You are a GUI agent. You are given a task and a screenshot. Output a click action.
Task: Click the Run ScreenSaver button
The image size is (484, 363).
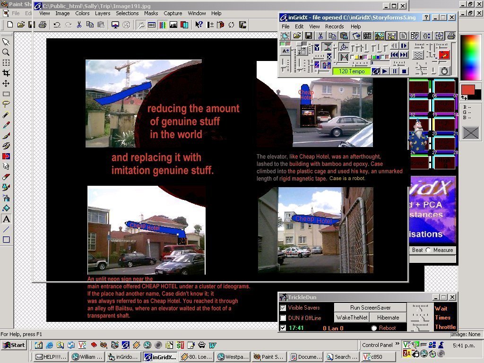pos(370,307)
